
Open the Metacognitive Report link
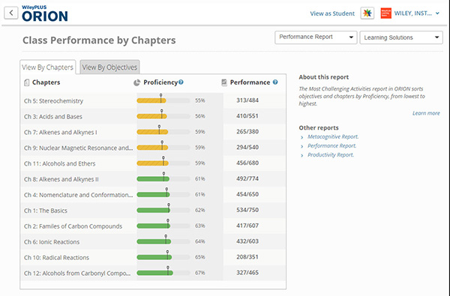(x=333, y=137)
